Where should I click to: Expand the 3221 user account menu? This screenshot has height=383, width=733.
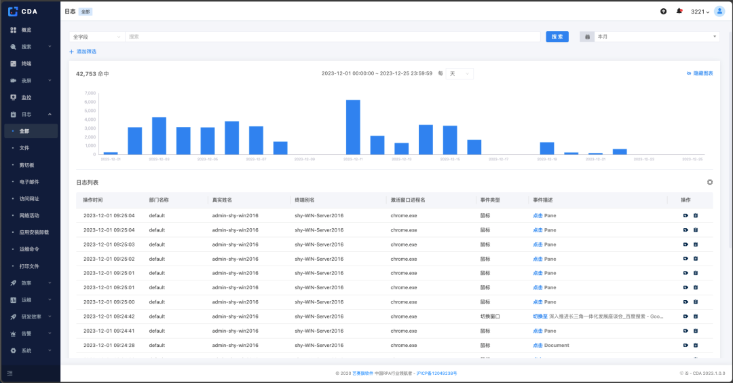coord(700,12)
